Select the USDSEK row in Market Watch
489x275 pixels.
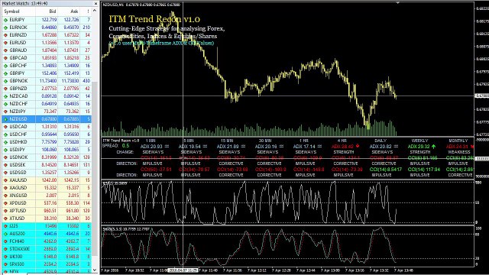pos(47,165)
